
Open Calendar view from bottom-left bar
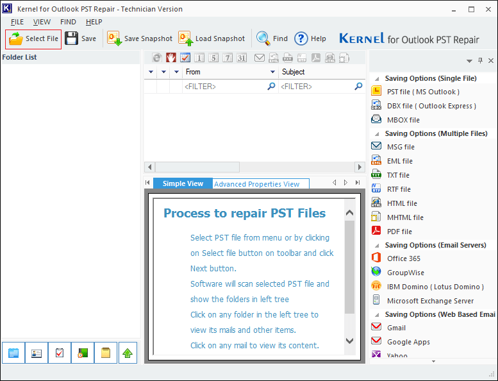click(13, 352)
